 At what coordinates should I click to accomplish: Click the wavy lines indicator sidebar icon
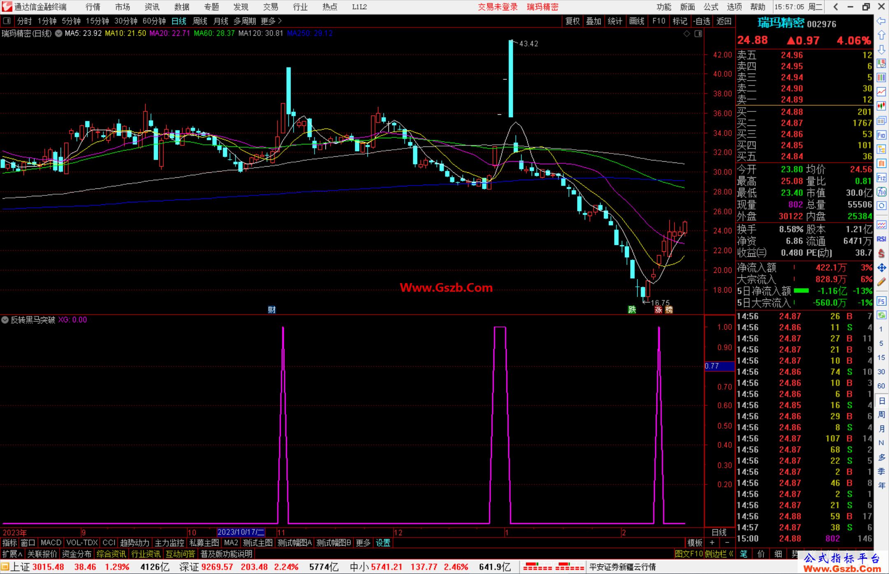tap(881, 225)
